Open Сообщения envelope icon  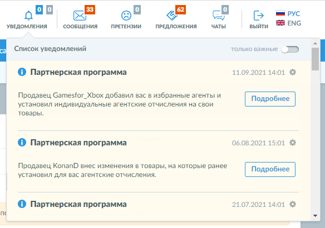click(80, 16)
